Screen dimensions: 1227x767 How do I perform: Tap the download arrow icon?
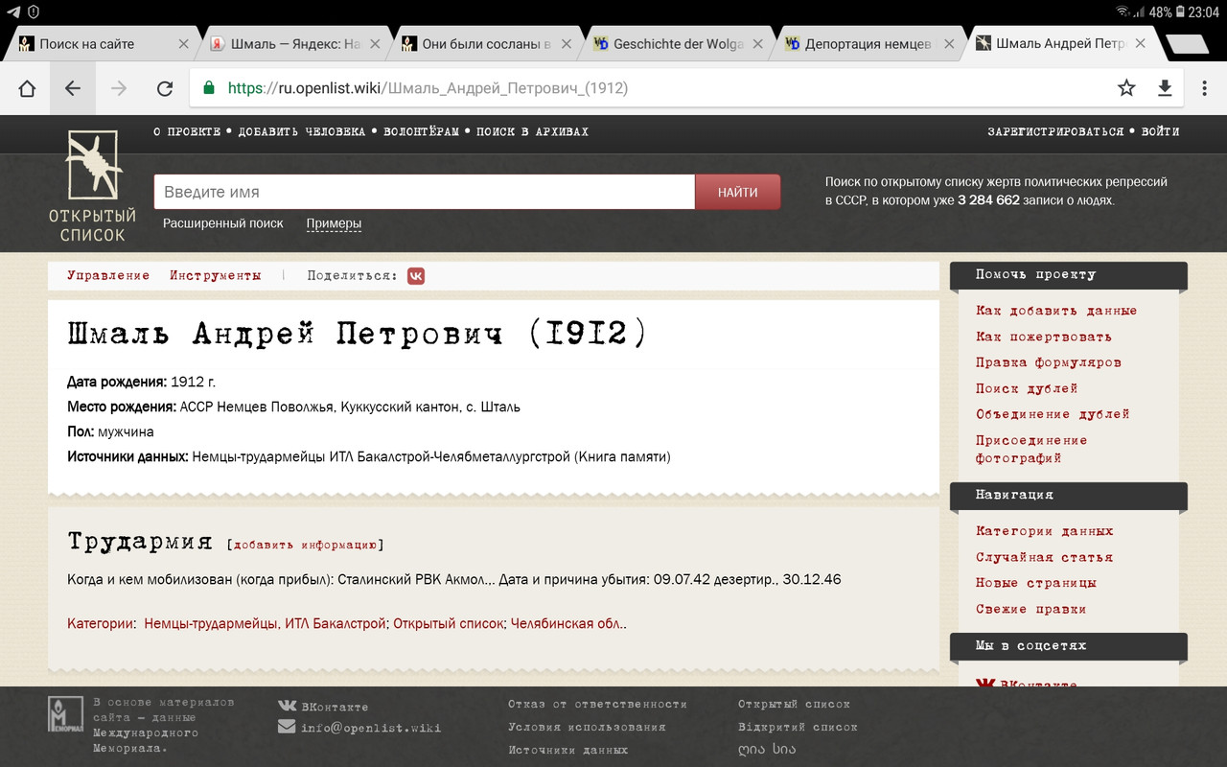click(x=1165, y=88)
